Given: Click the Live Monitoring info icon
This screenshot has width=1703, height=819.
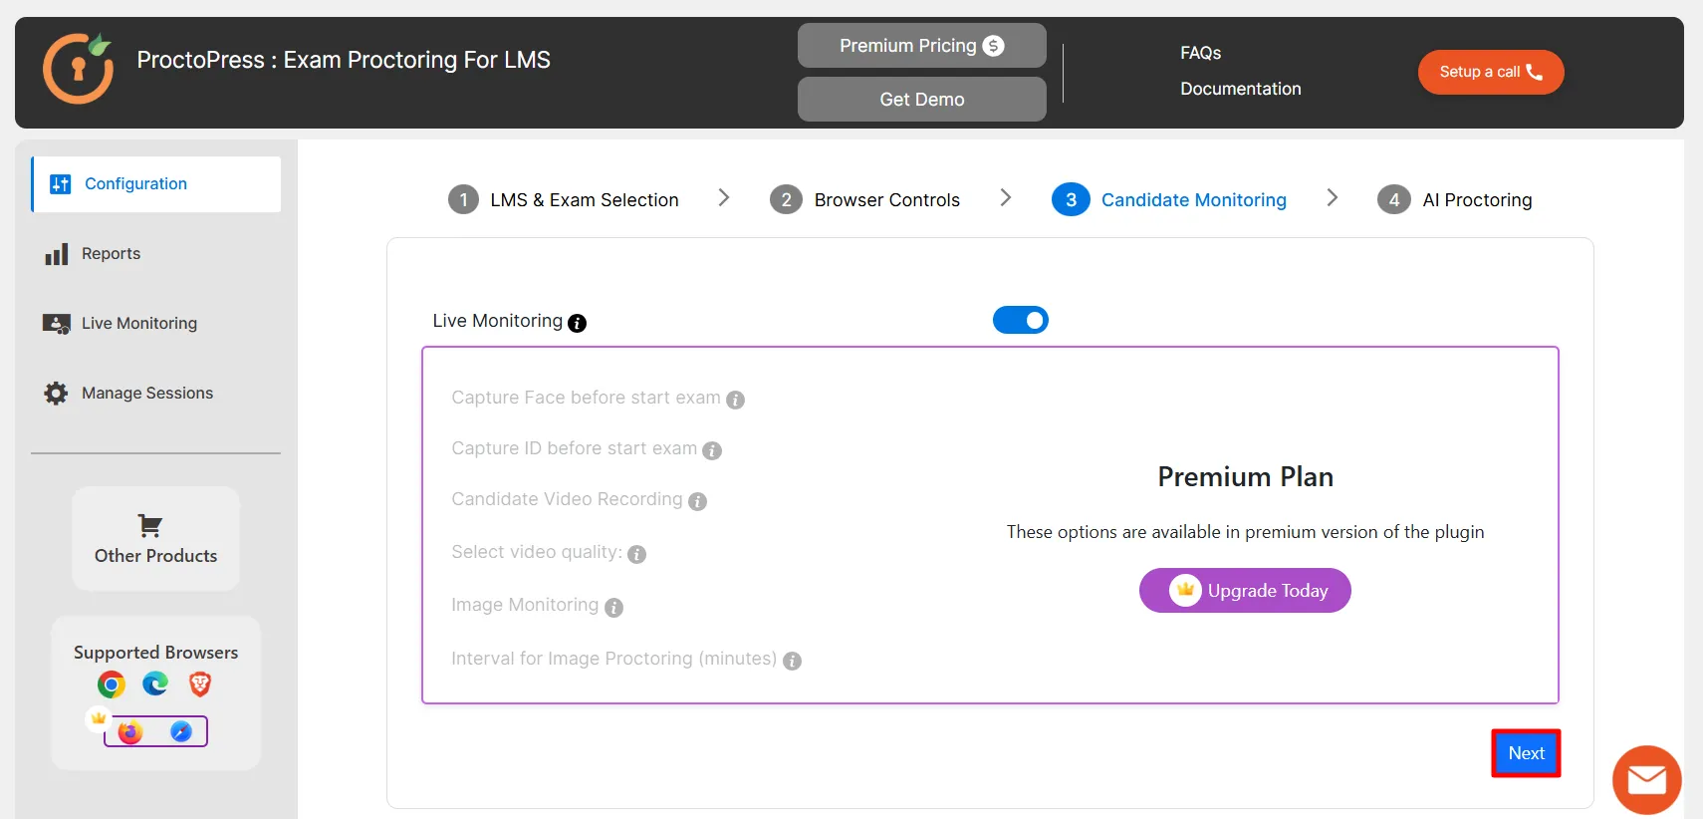Looking at the screenshot, I should coord(577,323).
